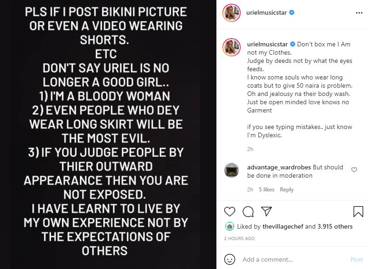Like the post with the heart icon
This screenshot has width=368, height=269.
230,211
